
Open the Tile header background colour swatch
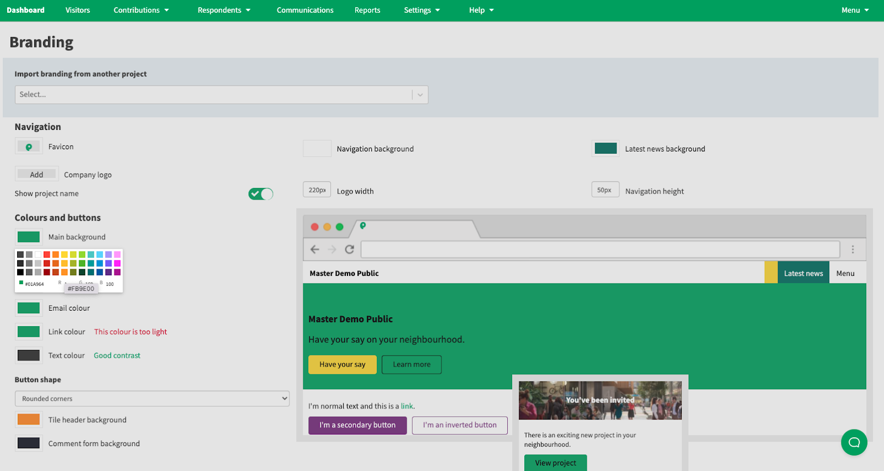pos(29,420)
